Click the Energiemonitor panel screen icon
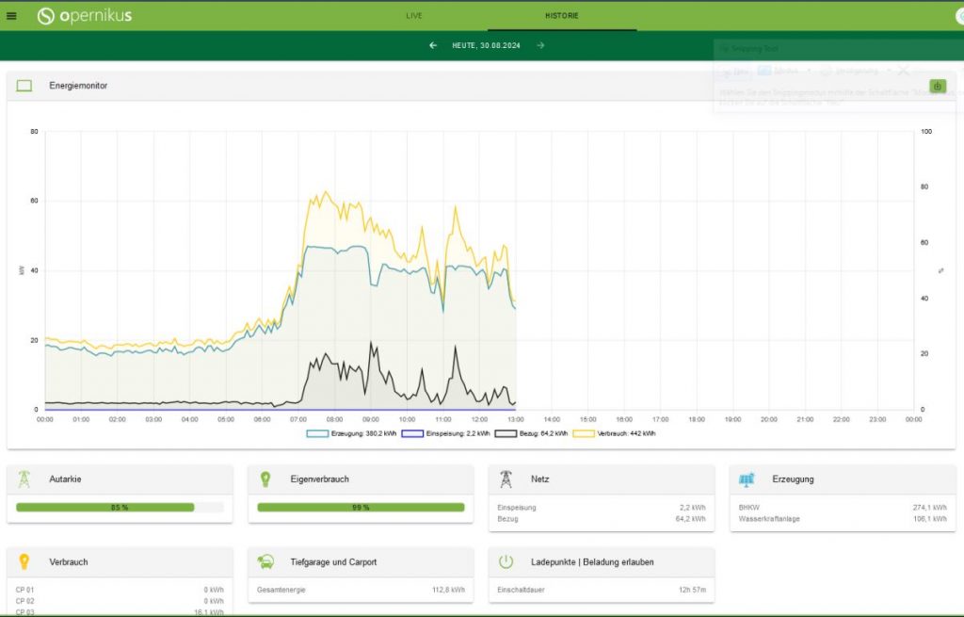 pos(24,86)
